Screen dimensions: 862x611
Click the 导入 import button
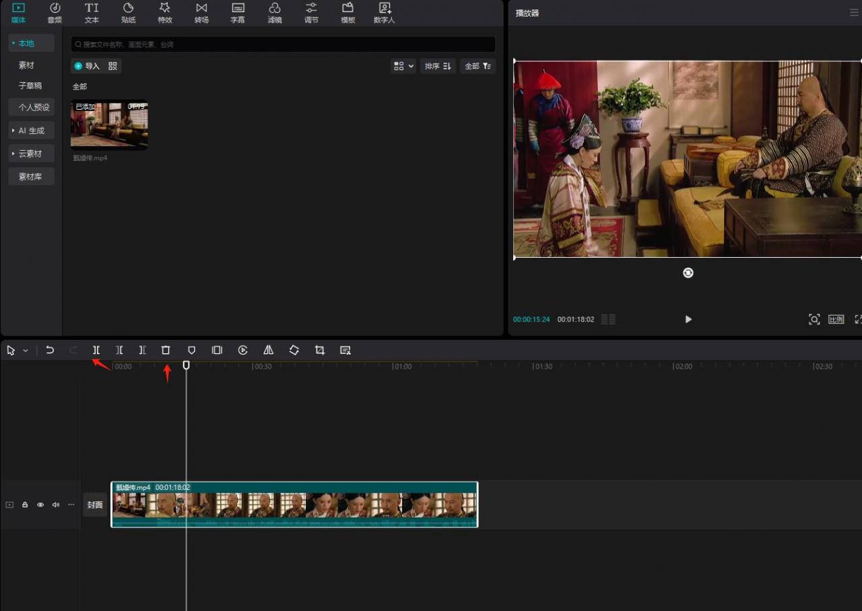[87, 66]
